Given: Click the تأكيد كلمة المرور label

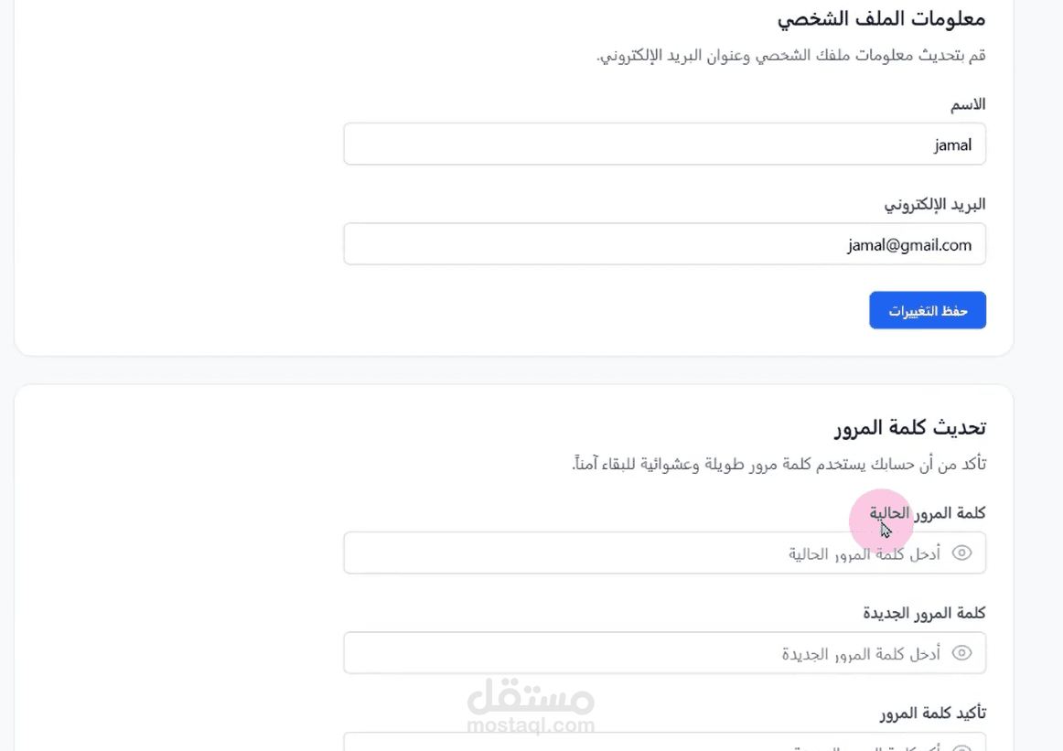Looking at the screenshot, I should click(x=933, y=713).
